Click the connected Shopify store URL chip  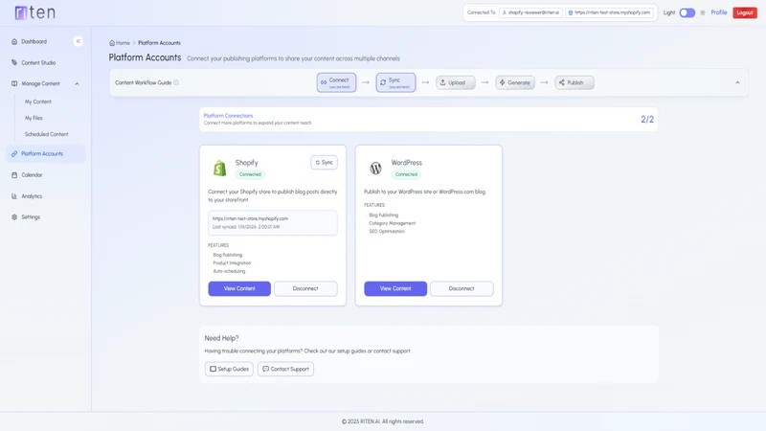(609, 12)
